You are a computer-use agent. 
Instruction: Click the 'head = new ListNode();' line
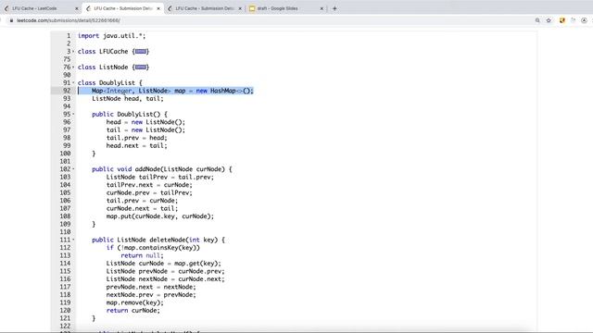(145, 122)
